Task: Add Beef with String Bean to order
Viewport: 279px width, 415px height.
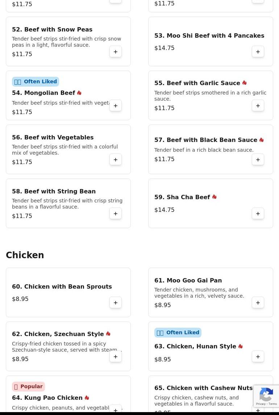Action: (x=116, y=214)
